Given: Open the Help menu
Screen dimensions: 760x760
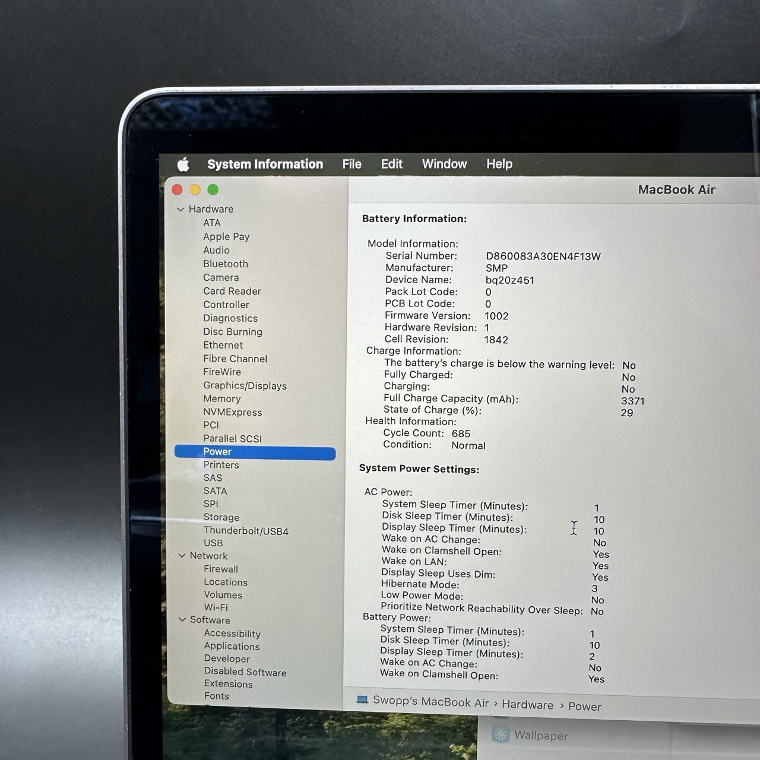Looking at the screenshot, I should (499, 164).
